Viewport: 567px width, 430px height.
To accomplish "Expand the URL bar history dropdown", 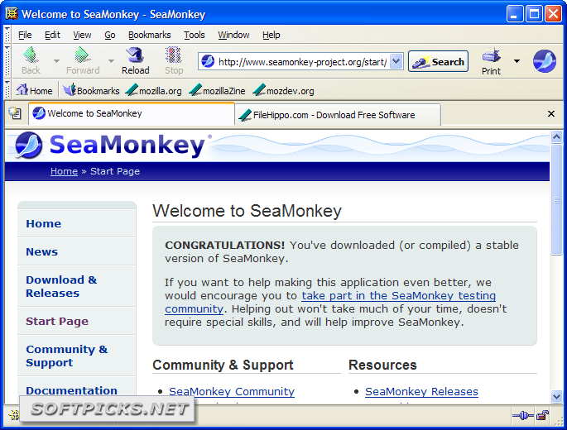I will coord(396,61).
